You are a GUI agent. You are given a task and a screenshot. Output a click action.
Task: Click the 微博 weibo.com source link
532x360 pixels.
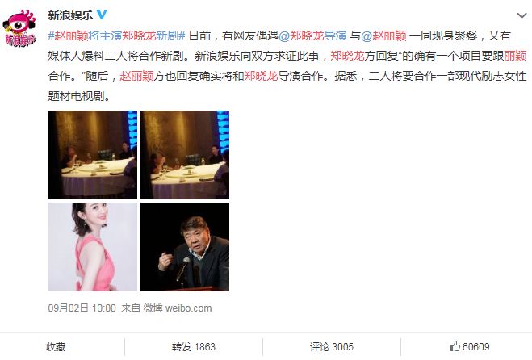tap(178, 308)
